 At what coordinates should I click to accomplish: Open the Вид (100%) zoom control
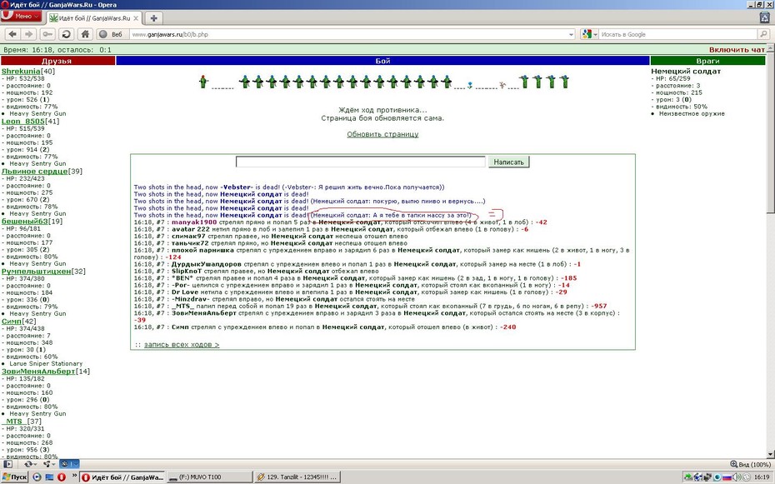pos(750,464)
